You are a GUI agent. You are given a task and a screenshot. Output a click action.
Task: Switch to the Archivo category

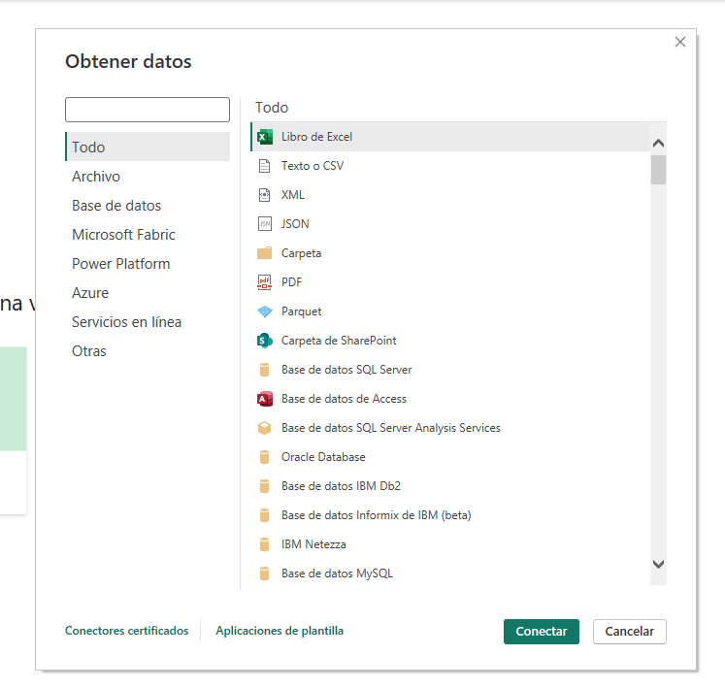pos(96,177)
